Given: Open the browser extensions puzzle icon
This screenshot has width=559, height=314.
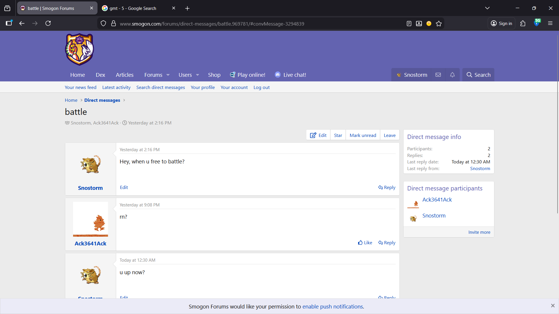Looking at the screenshot, I should 523,24.
